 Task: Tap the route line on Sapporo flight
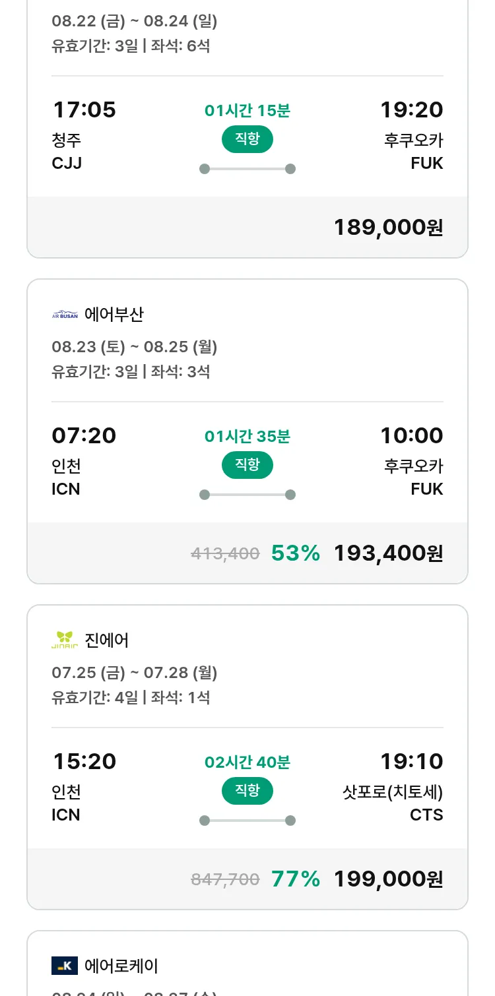[247, 821]
